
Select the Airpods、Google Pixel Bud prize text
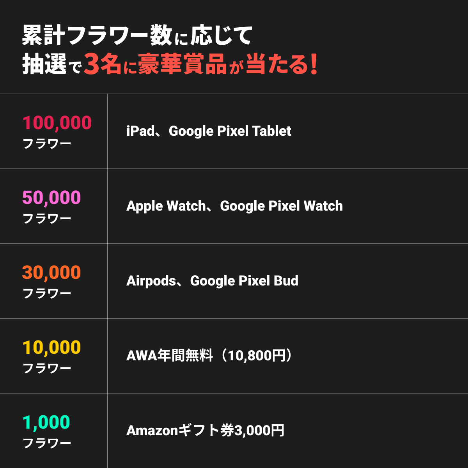pos(212,281)
